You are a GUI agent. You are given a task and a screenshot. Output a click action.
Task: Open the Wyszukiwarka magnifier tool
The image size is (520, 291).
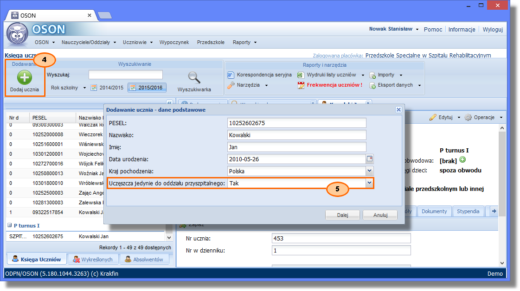click(x=194, y=77)
